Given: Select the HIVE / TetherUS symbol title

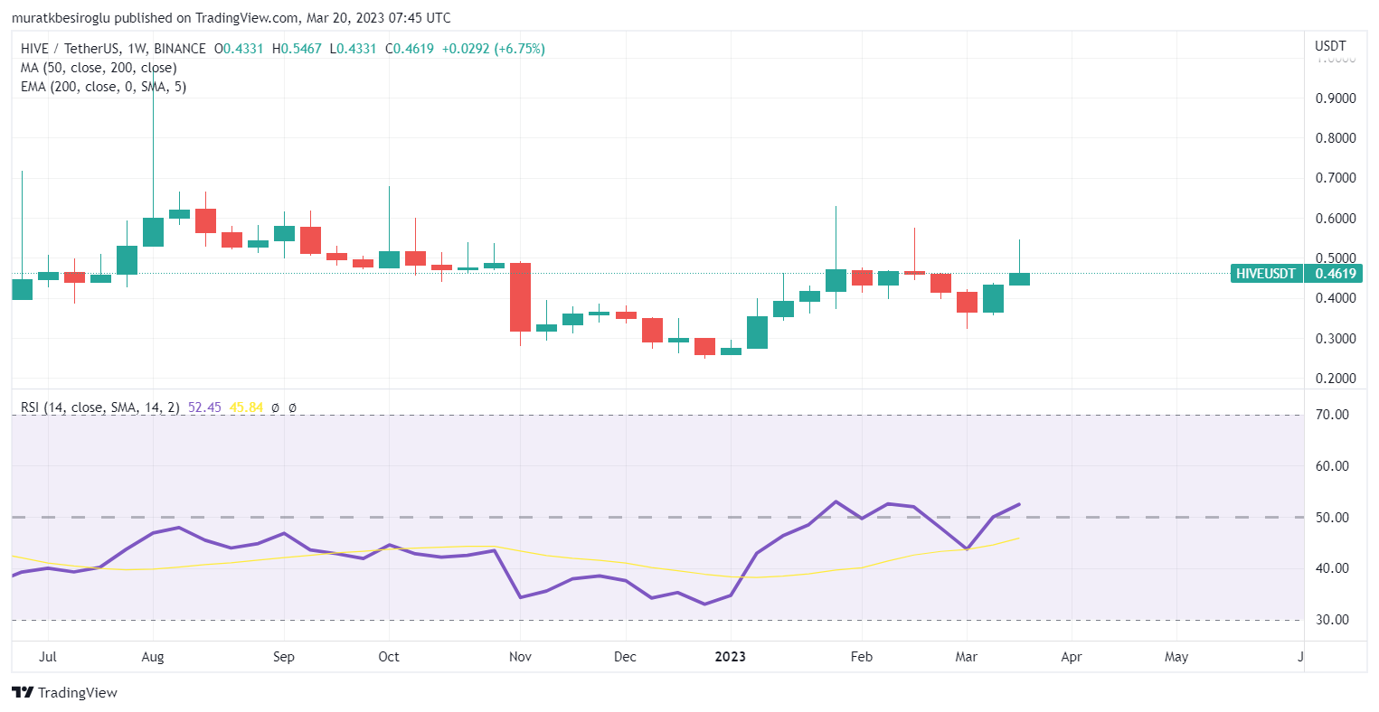Looking at the screenshot, I should pyautogui.click(x=113, y=49).
